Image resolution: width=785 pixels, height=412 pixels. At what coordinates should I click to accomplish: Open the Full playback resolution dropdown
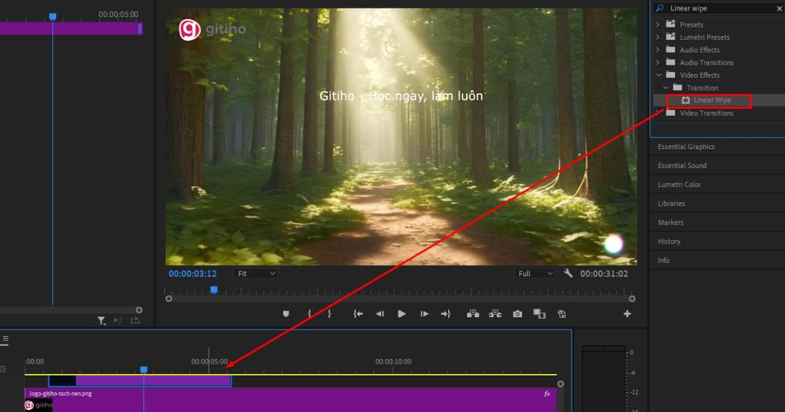tap(534, 273)
